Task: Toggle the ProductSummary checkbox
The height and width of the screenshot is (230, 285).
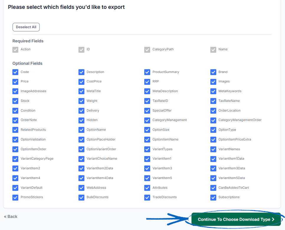Action: pyautogui.click(x=147, y=72)
